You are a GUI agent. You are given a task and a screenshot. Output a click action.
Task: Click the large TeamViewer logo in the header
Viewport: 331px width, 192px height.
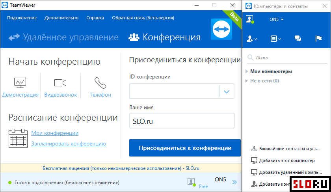[221, 29]
